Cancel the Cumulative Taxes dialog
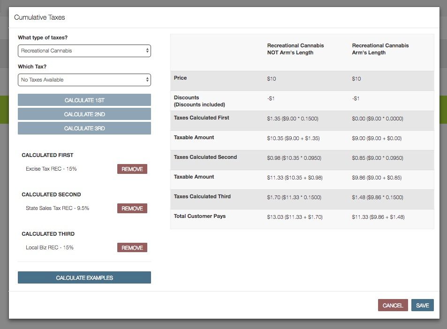The image size is (447, 329). (393, 305)
